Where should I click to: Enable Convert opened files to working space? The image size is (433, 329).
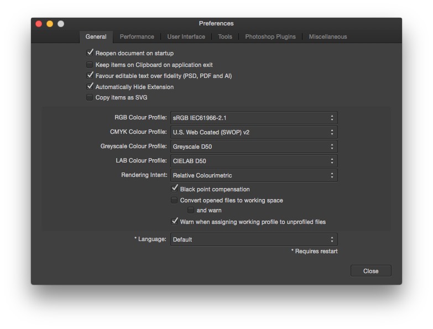point(175,200)
